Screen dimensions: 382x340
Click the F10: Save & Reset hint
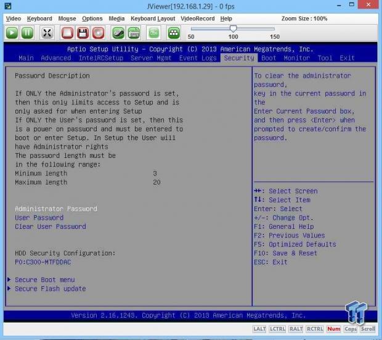tap(285, 253)
